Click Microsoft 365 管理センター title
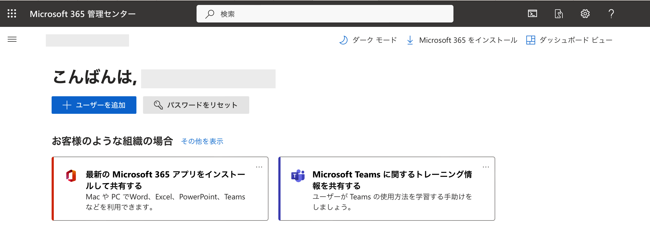This screenshot has height=232, width=650. pos(83,14)
